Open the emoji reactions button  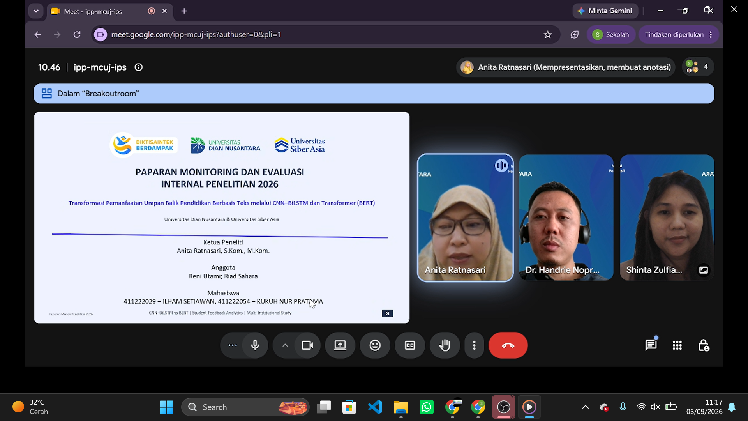pos(375,345)
